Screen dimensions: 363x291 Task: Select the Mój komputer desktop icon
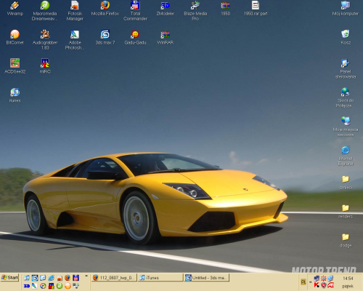click(x=346, y=9)
